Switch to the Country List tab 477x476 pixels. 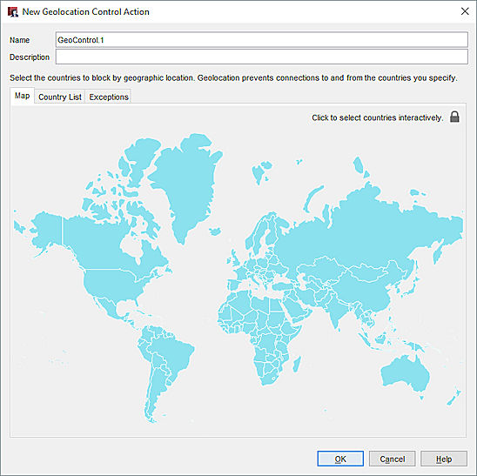59,97
